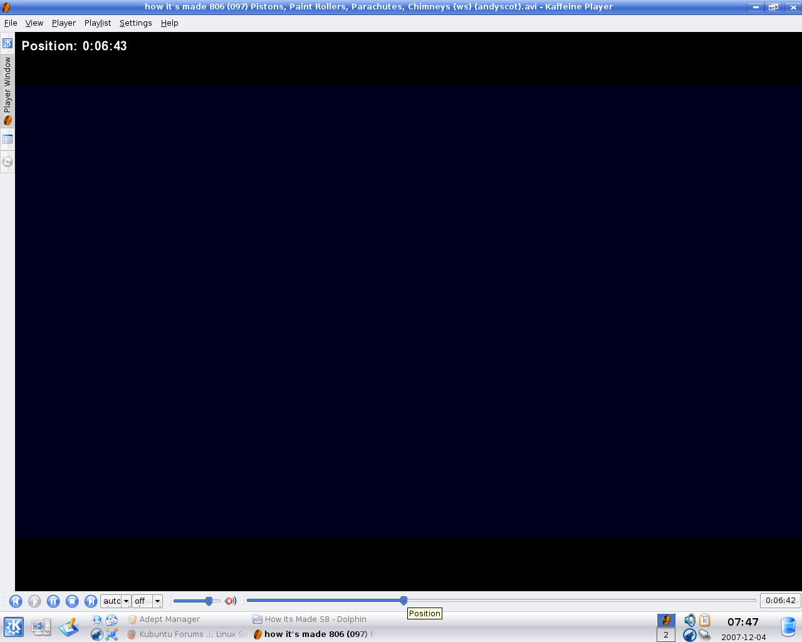This screenshot has width=802, height=642.
Task: Switch to virtual desktop 2
Action: tap(665, 634)
